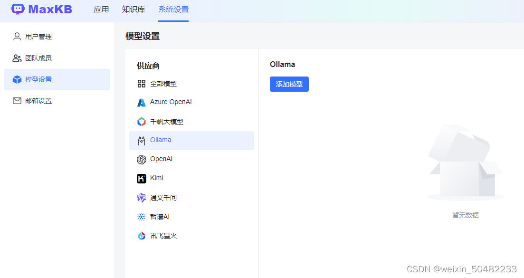The image size is (524, 278).
Task: Switch to the 系统设置 tab
Action: point(173,10)
